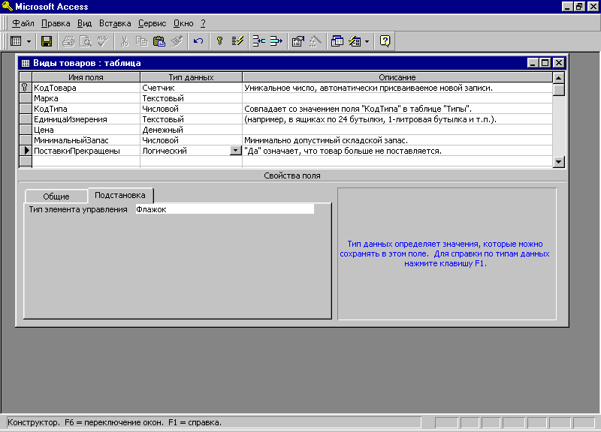
Task: Click the Описание column header
Action: tap(397, 77)
